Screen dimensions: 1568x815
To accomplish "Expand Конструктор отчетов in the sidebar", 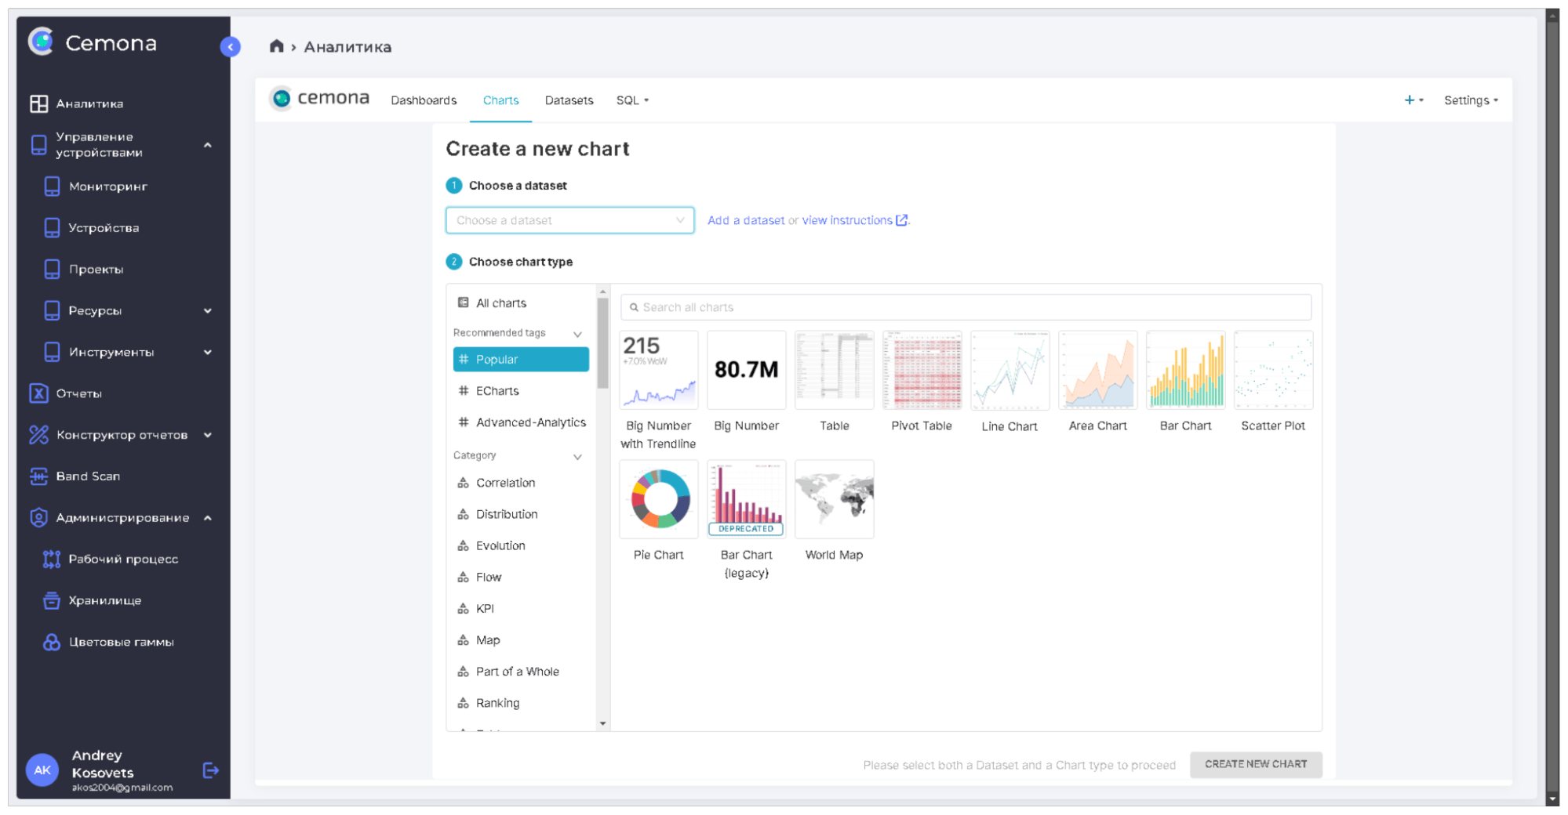I will pos(208,435).
